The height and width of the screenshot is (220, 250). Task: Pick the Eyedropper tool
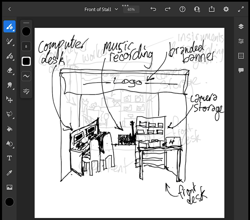[x=9, y=173]
